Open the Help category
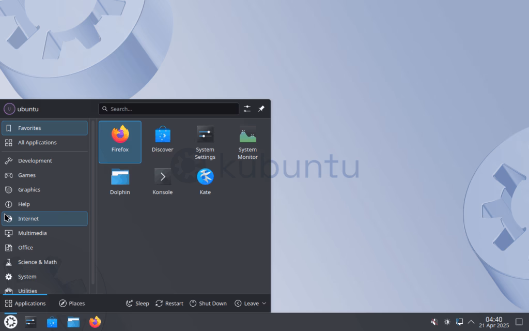529x331 pixels. [x=44, y=204]
